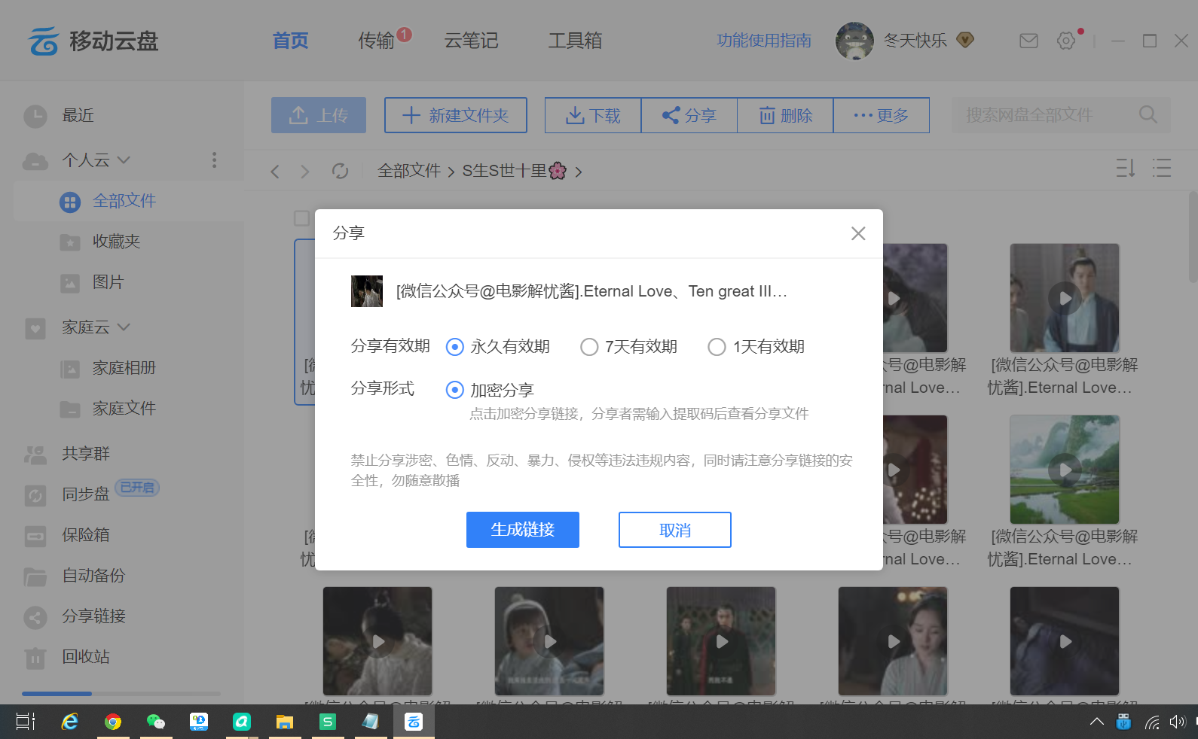The height and width of the screenshot is (739, 1198).
Task: Open 个人云 more options dots
Action: (214, 160)
